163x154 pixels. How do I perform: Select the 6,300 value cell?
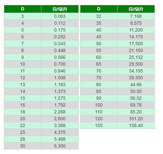coord(60,146)
